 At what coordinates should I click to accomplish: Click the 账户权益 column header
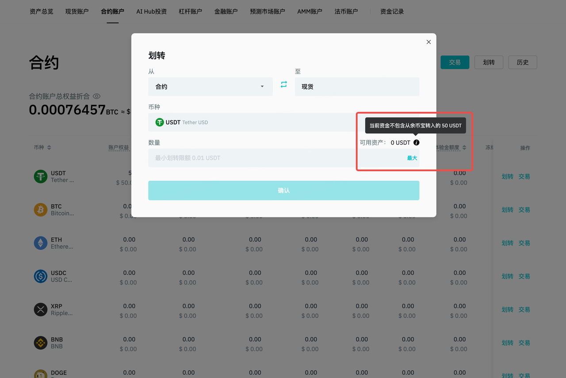pyautogui.click(x=119, y=147)
